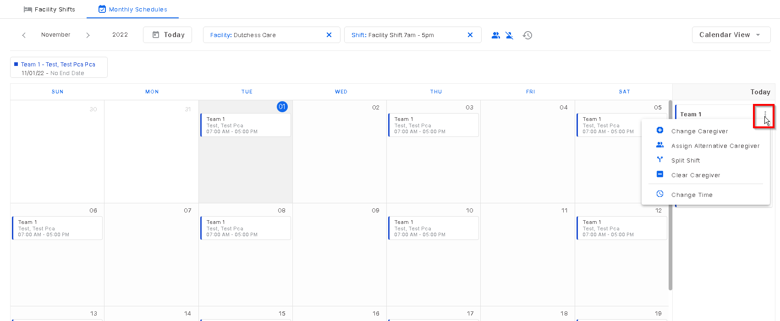Open Team 1 shift on November 12
The width and height of the screenshot is (780, 321).
pos(622,228)
